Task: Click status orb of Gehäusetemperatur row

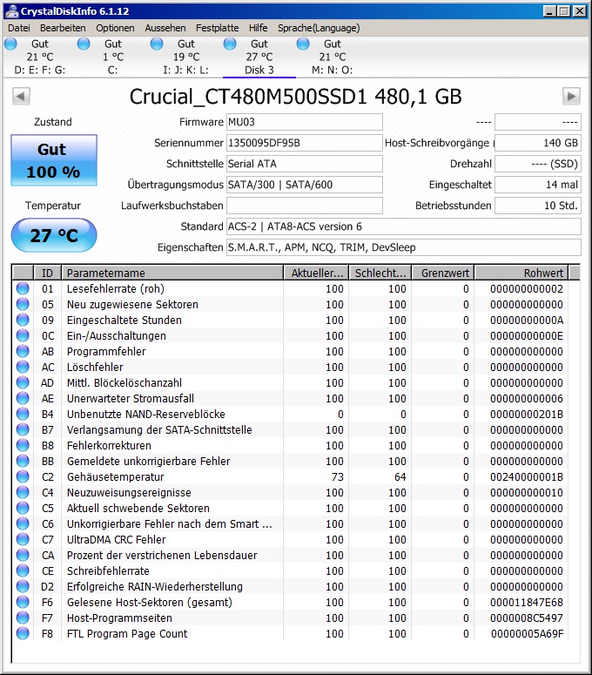Action: (23, 476)
